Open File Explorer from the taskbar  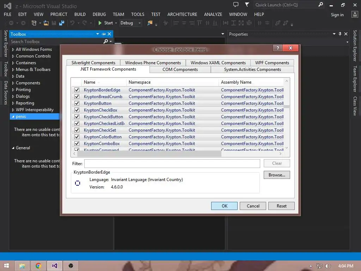(x=22, y=266)
